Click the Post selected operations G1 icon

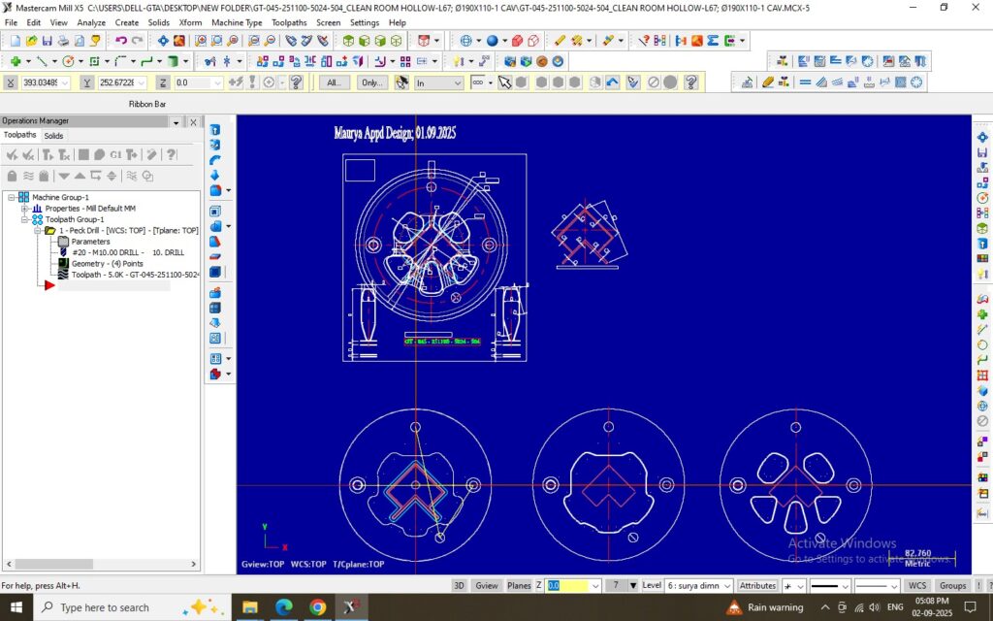click(115, 154)
